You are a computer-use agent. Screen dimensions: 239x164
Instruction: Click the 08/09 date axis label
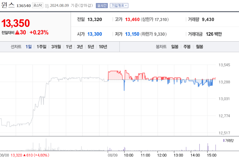pos(113,155)
